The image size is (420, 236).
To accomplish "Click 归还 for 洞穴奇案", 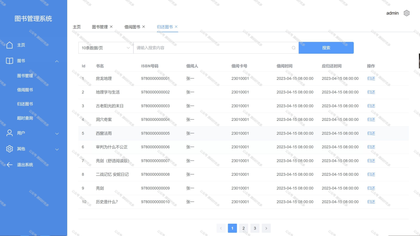I will click(371, 120).
